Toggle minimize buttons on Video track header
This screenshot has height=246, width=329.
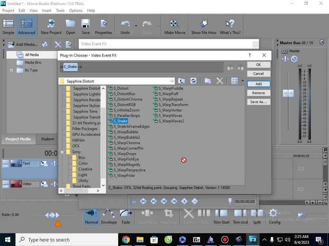[x=6, y=184]
